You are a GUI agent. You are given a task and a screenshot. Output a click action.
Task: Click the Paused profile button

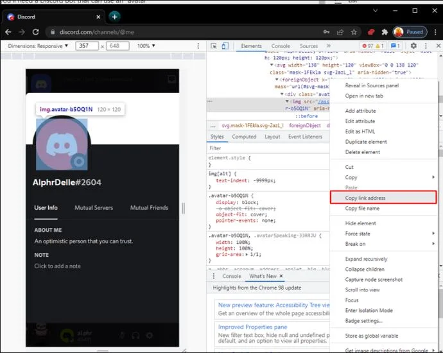click(x=410, y=32)
